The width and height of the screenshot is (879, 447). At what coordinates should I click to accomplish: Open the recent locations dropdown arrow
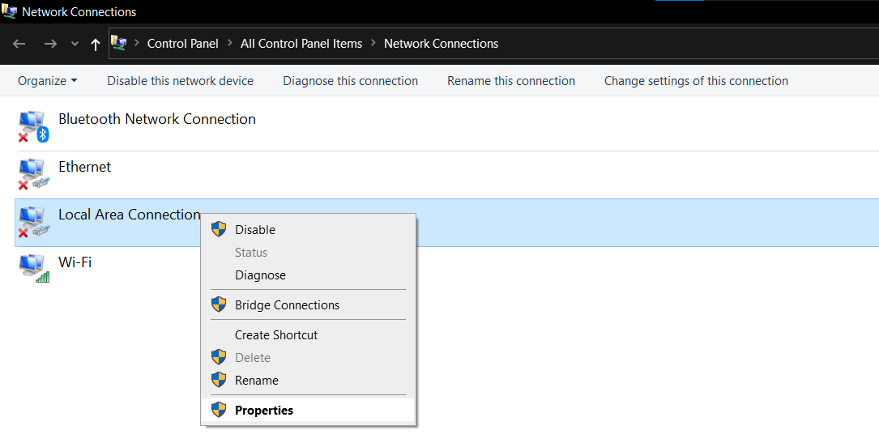point(75,44)
